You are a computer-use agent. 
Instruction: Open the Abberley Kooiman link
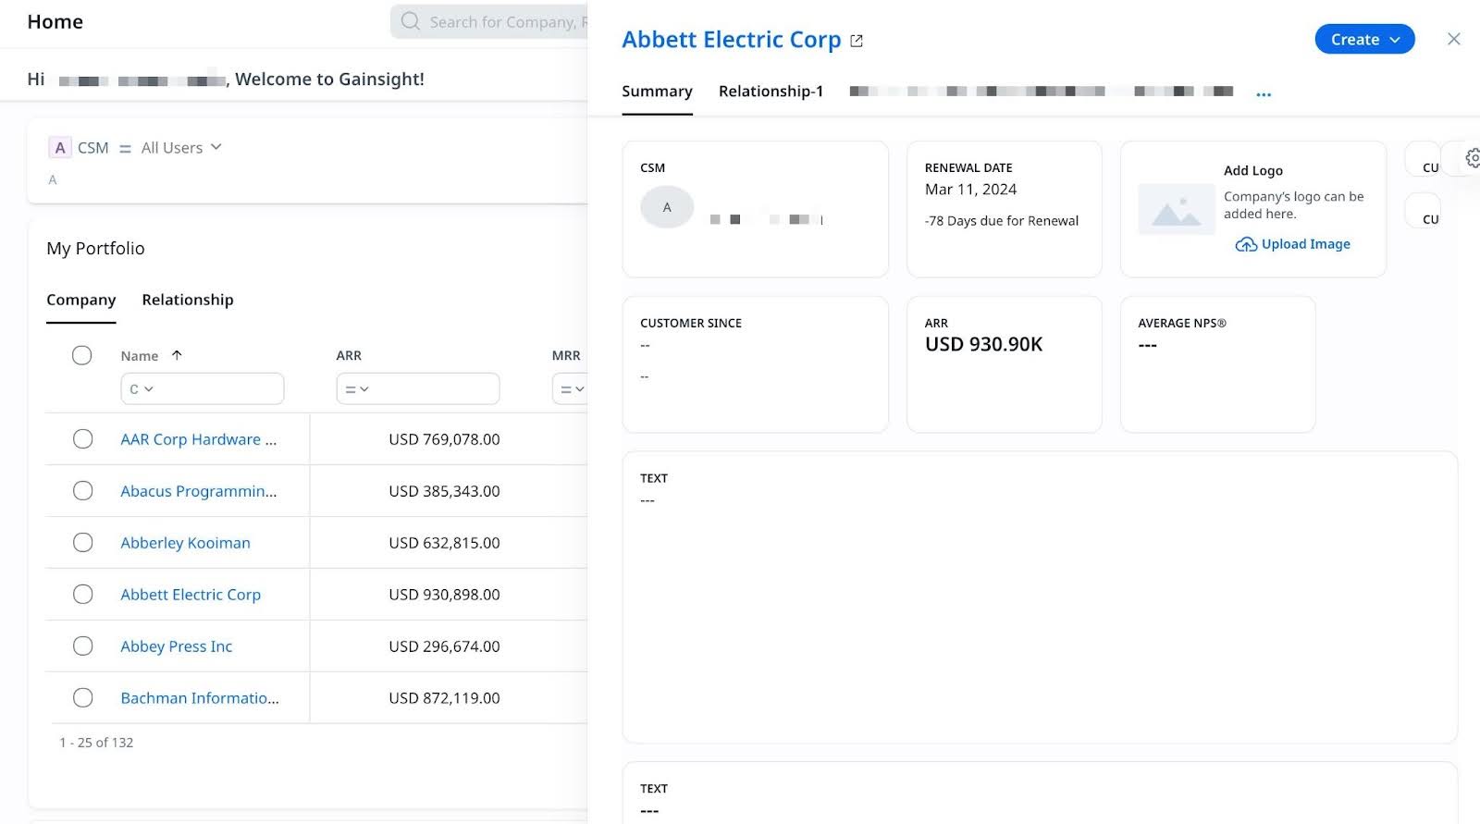pos(185,543)
